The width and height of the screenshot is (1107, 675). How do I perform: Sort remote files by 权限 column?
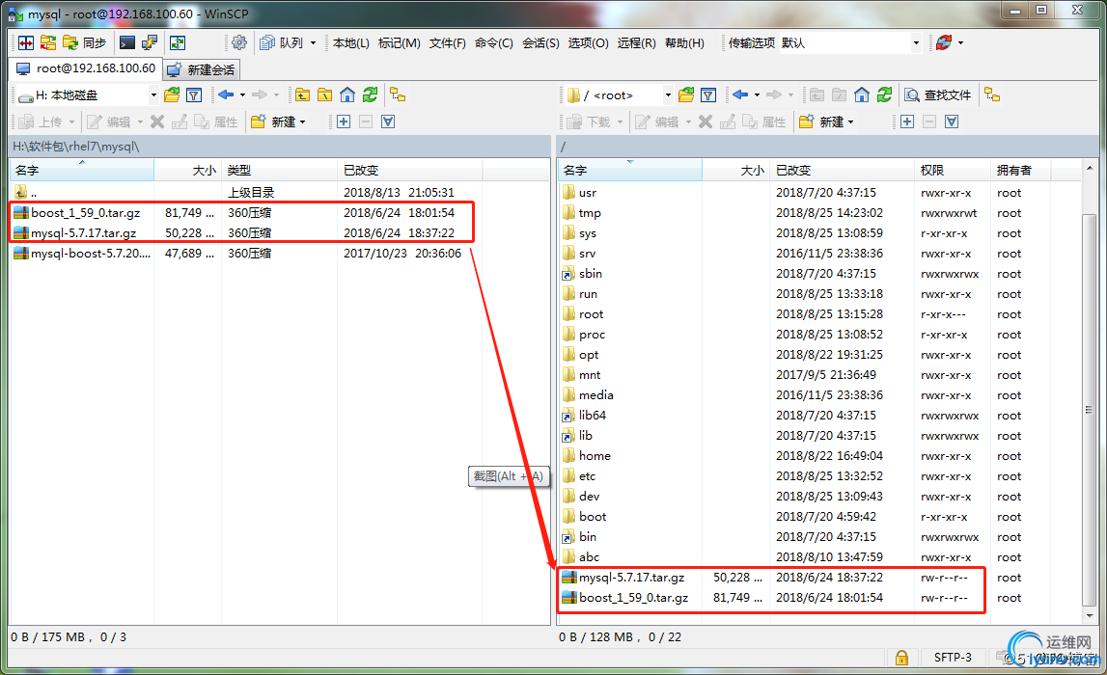(953, 170)
